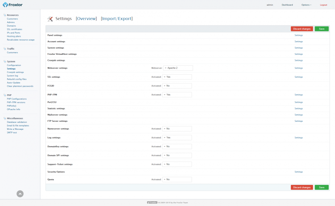Open the SSL settings Activated dropdown

[177, 77]
